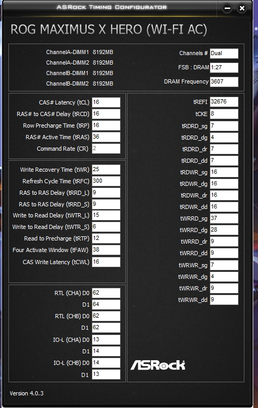
Task: Minimize the ASRock Timing Configurator window
Action: (228, 8)
